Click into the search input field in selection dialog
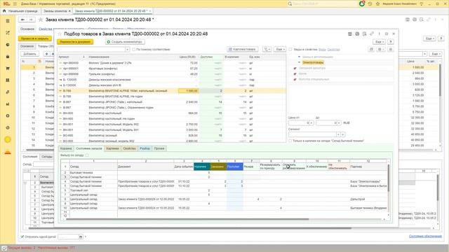This screenshot has width=449, height=252. pyautogui.click(x=91, y=50)
